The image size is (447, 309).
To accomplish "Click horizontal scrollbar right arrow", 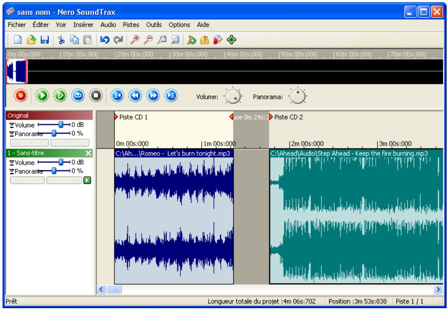I will point(438,290).
